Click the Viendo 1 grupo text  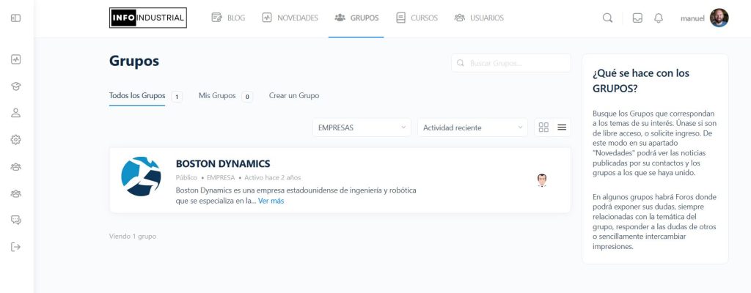133,237
